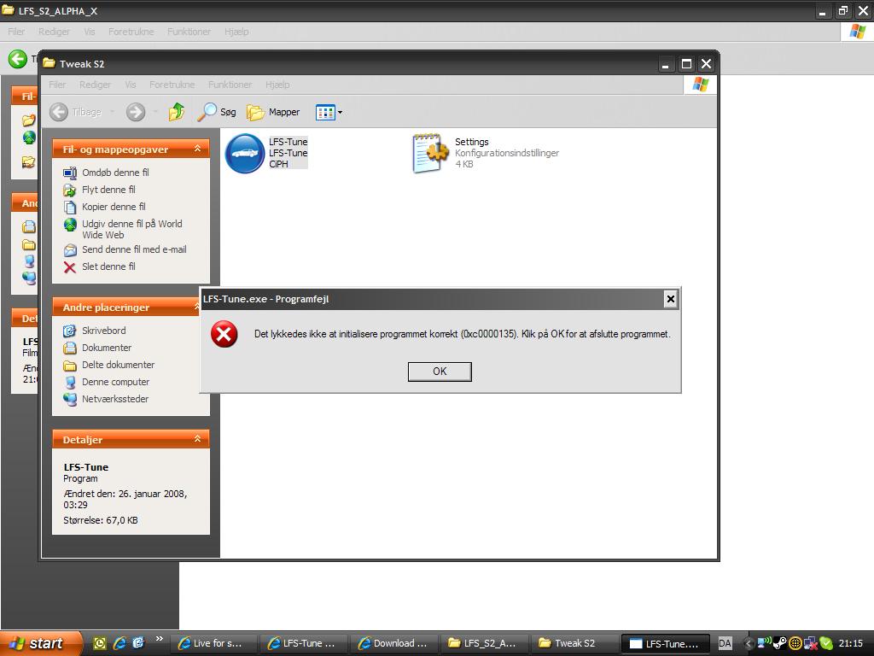Open Rediger menu in Tweak S2

click(x=95, y=85)
